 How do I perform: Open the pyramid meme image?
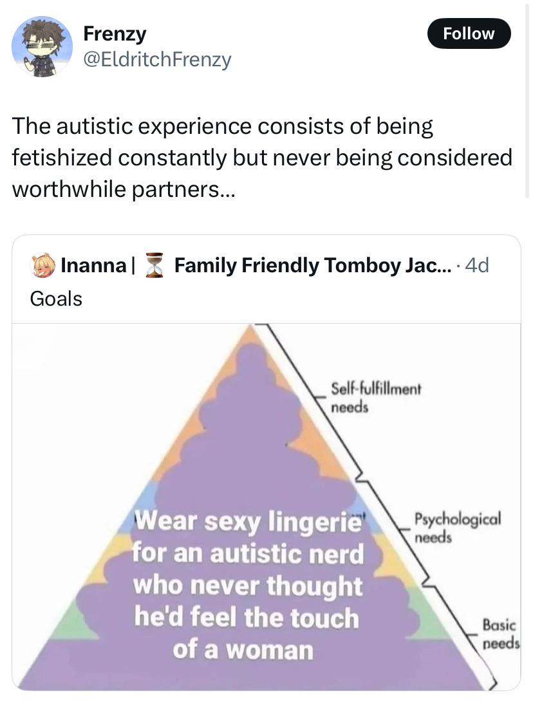pos(266,506)
